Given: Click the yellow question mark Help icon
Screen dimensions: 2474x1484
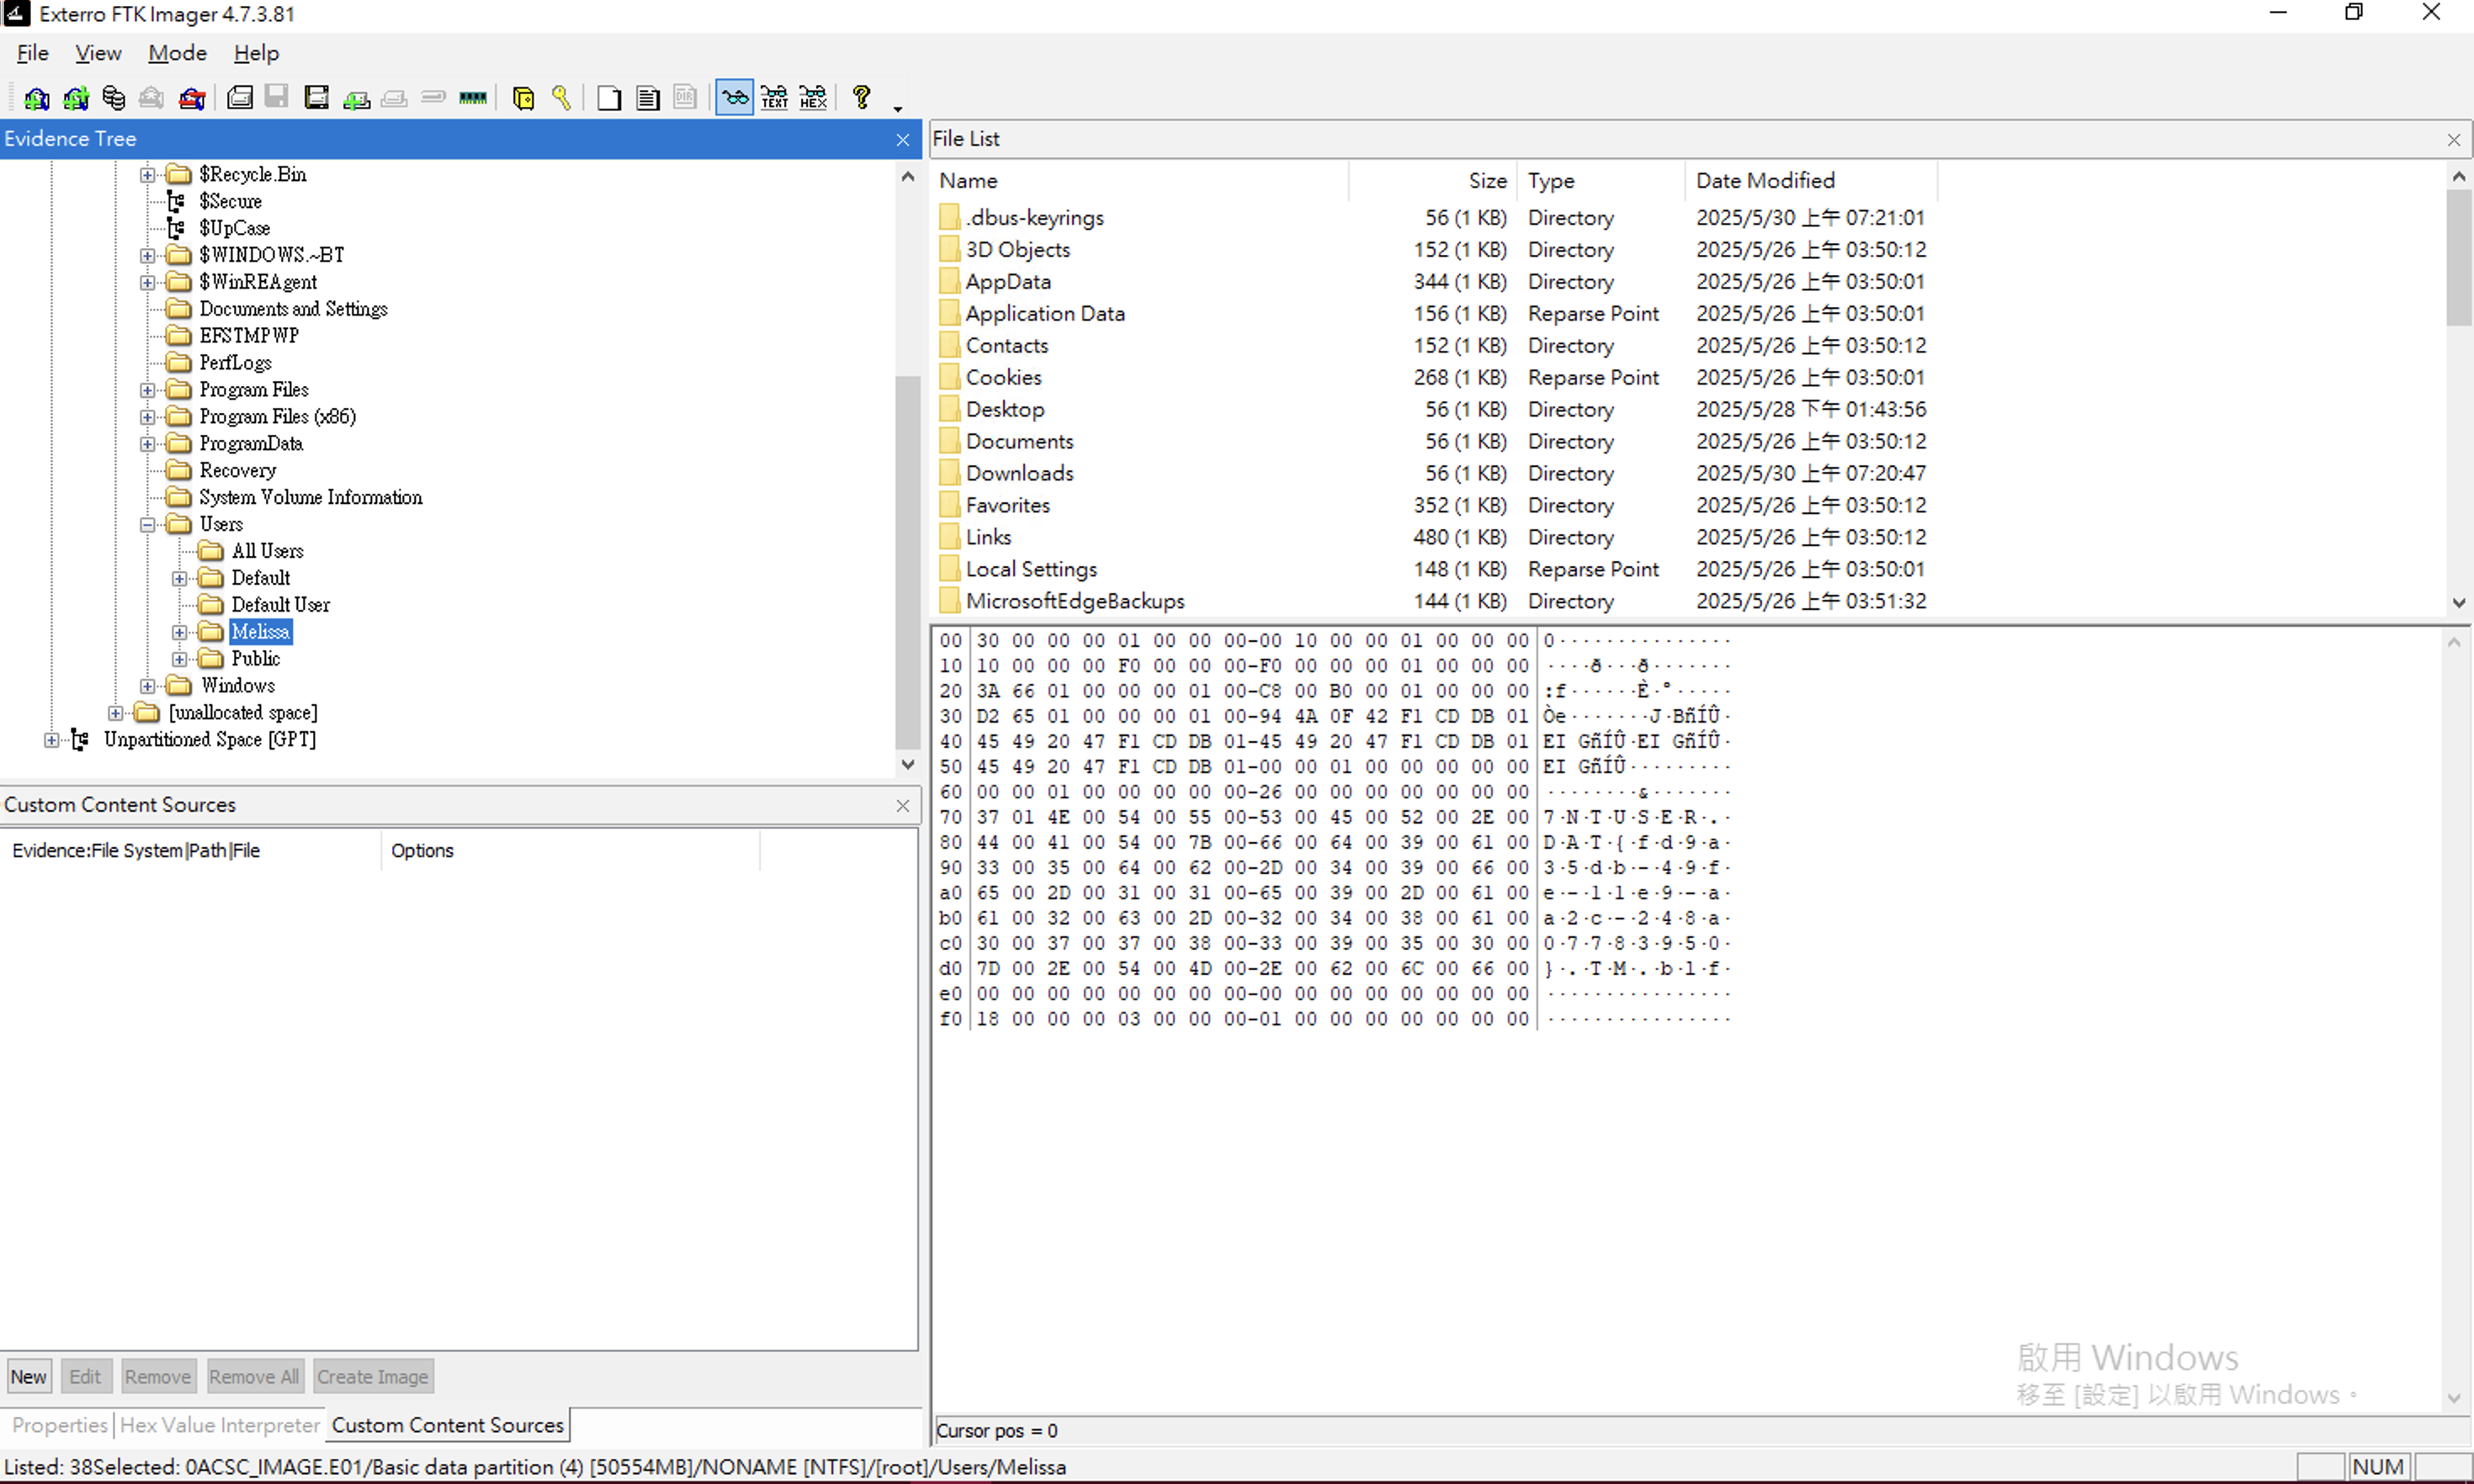Looking at the screenshot, I should pyautogui.click(x=861, y=97).
